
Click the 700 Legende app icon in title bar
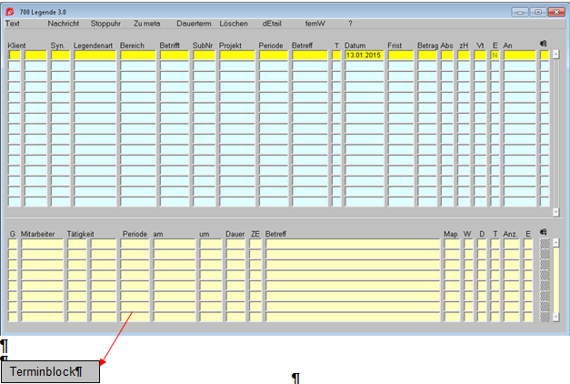point(11,10)
